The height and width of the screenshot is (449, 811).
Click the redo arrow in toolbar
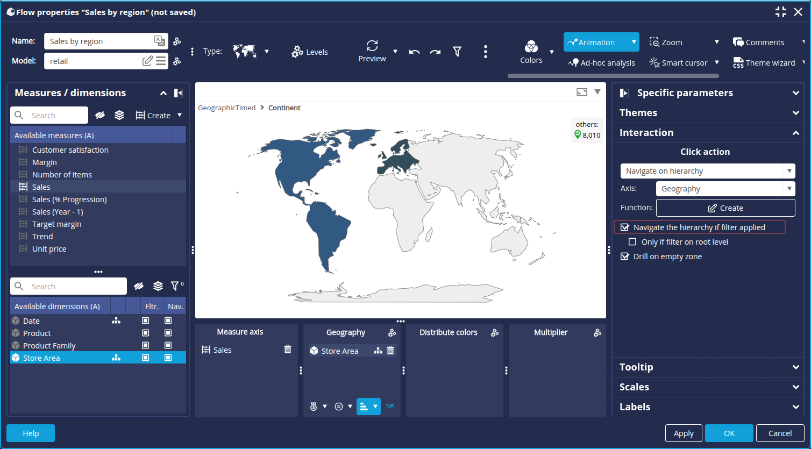coord(435,52)
